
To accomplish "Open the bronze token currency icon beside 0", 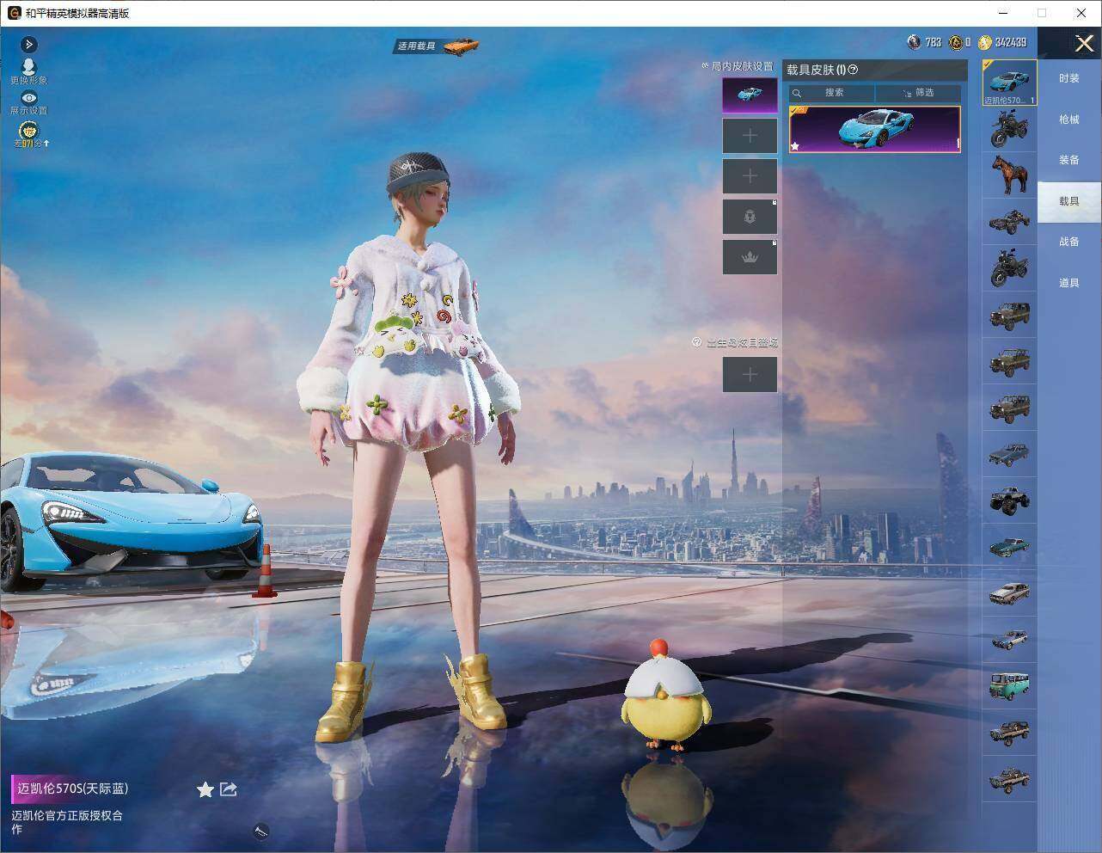I will point(955,41).
